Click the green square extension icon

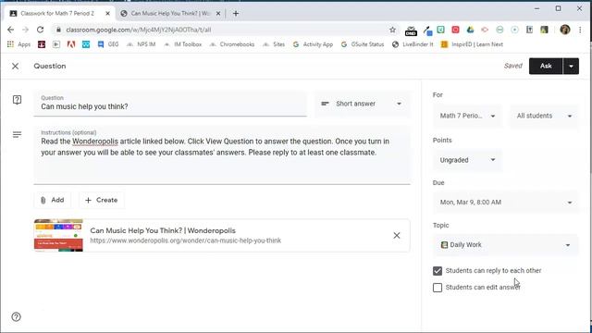click(440, 30)
